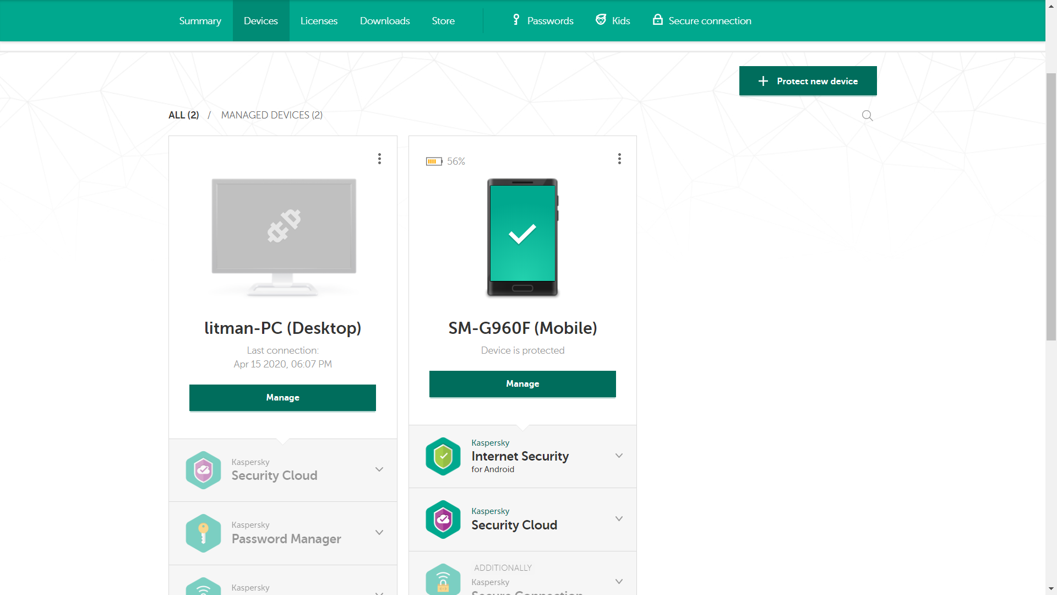Click the Password Manager key hexagon icon
The width and height of the screenshot is (1057, 595).
point(203,533)
